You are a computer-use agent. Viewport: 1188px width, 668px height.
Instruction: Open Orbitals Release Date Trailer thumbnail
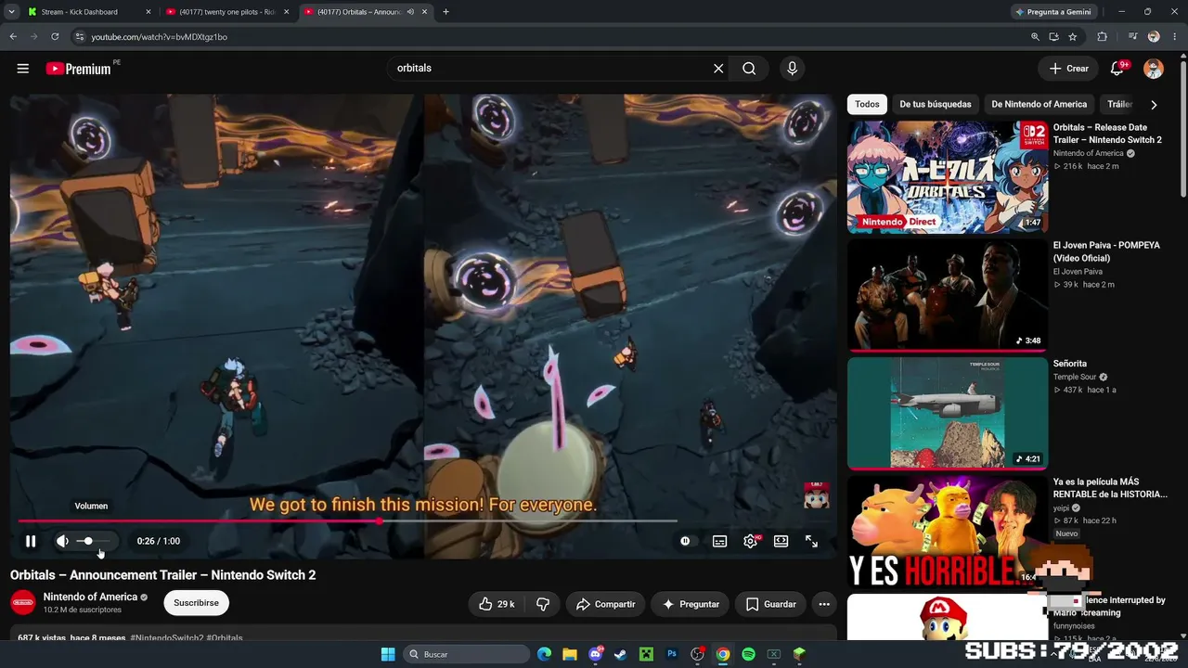pyautogui.click(x=948, y=176)
